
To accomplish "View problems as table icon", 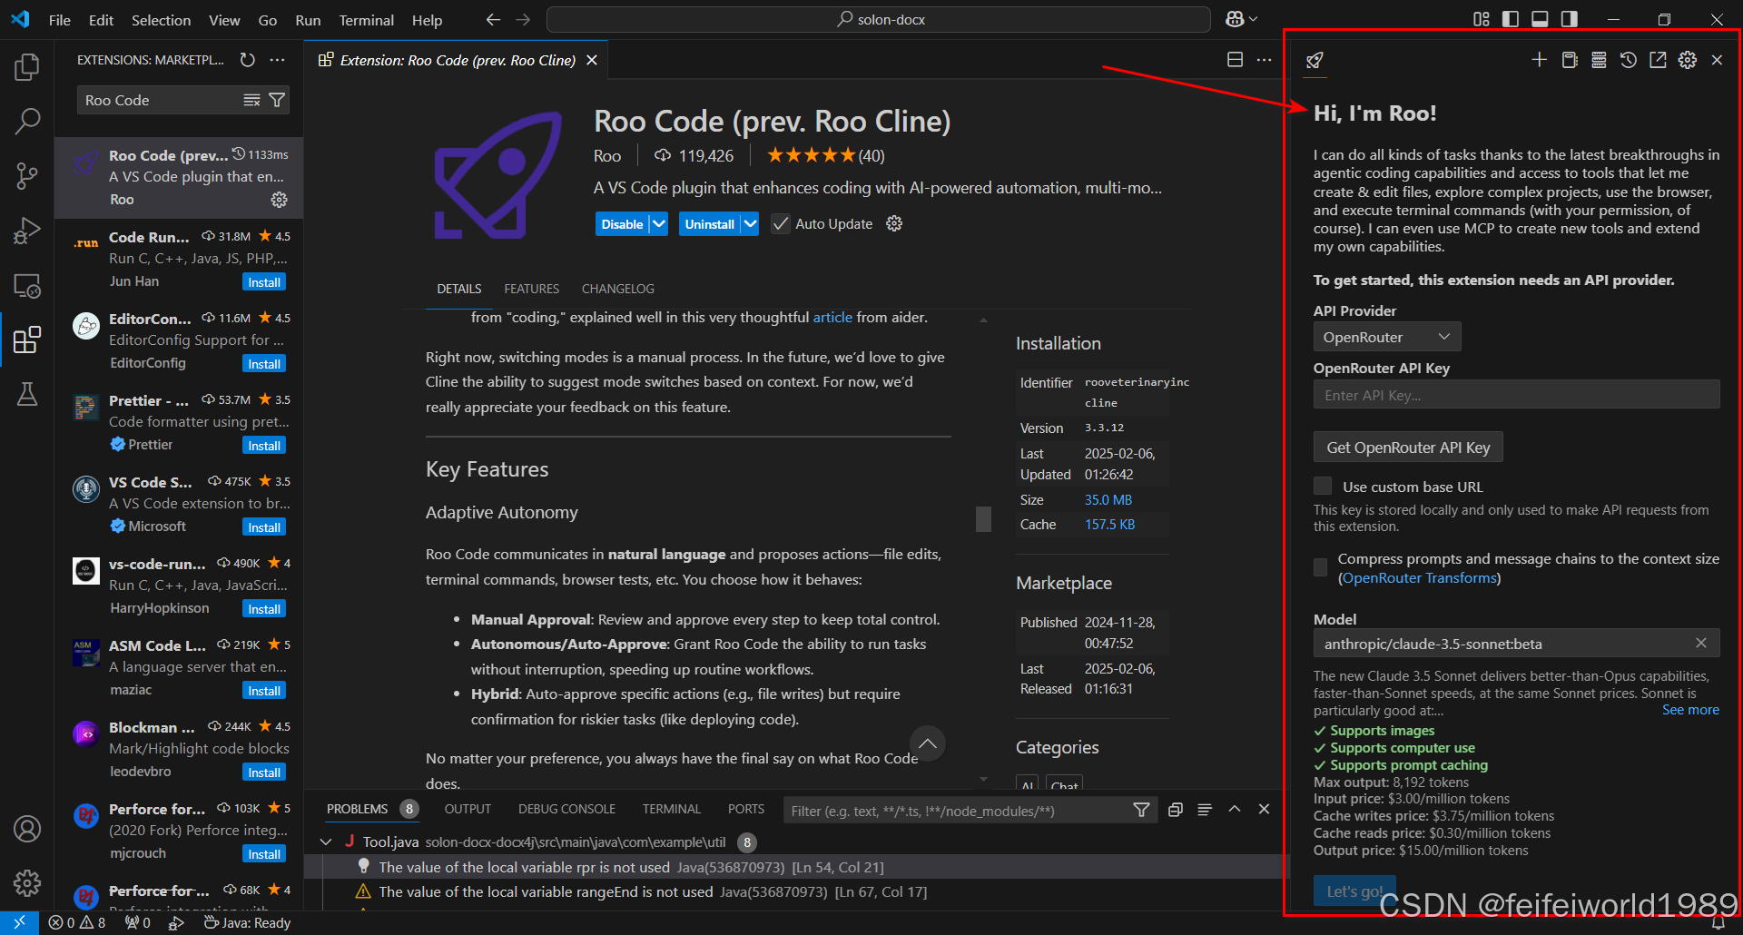I will pos(1205,809).
